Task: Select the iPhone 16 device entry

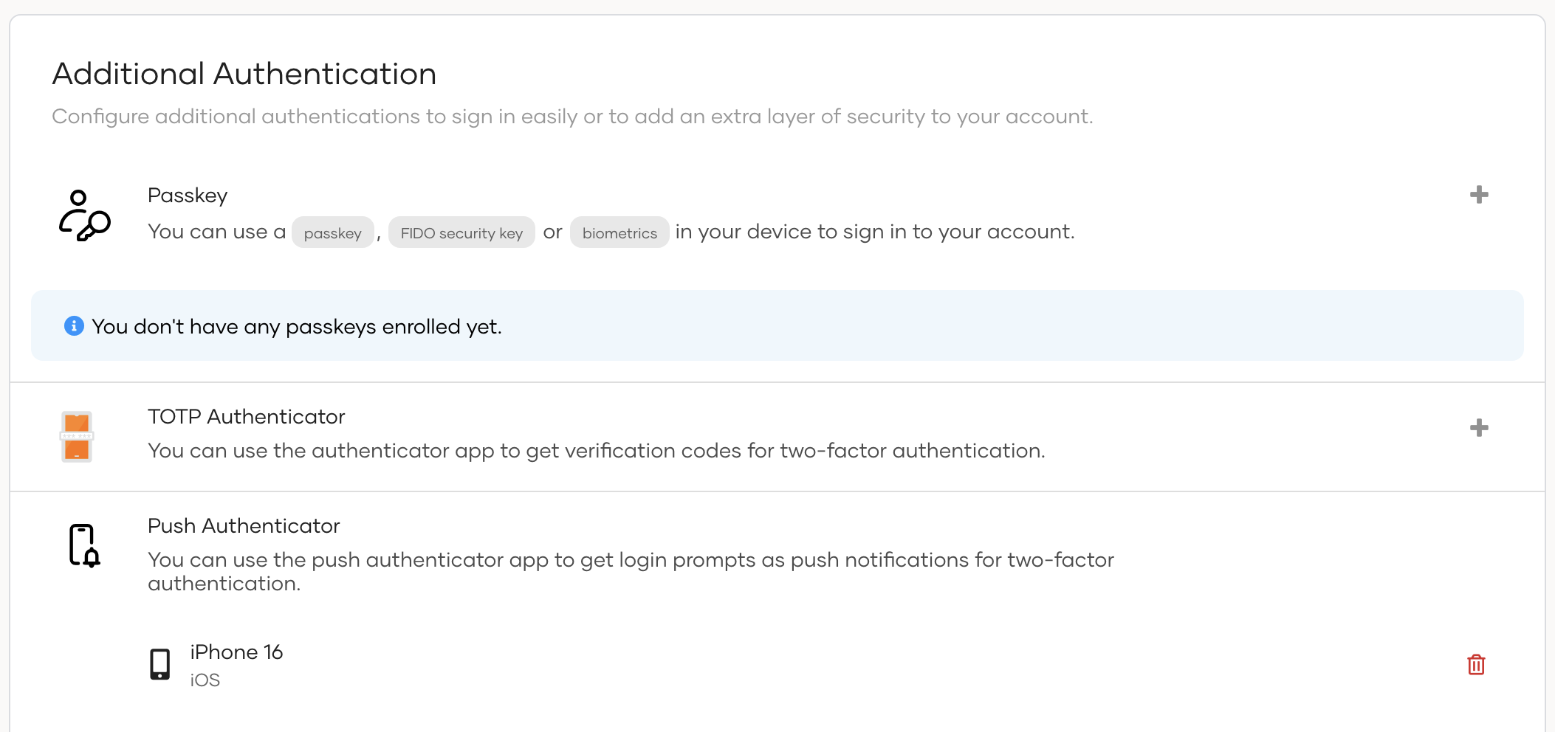Action: pyautogui.click(x=238, y=652)
